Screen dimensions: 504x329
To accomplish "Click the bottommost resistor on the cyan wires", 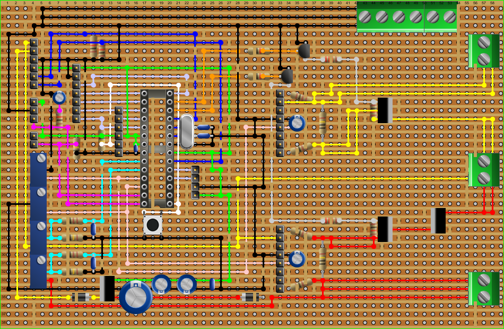I will pos(72,272).
